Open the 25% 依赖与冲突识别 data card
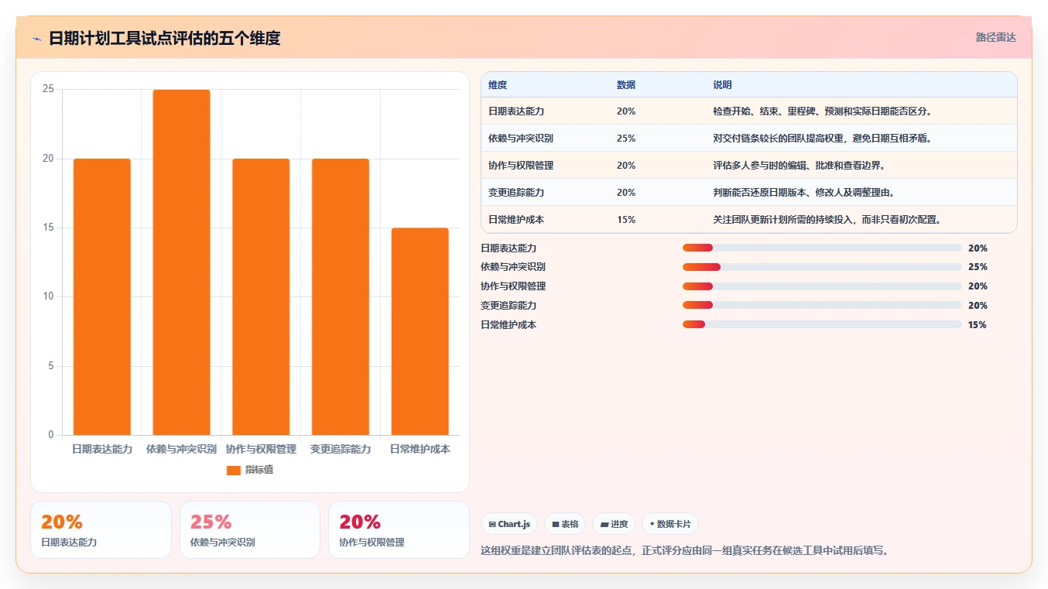 [x=250, y=530]
